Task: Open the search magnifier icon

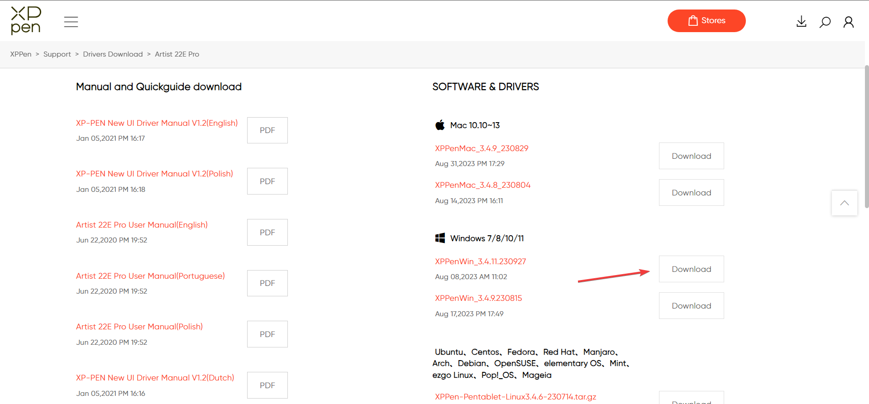Action: pos(825,22)
